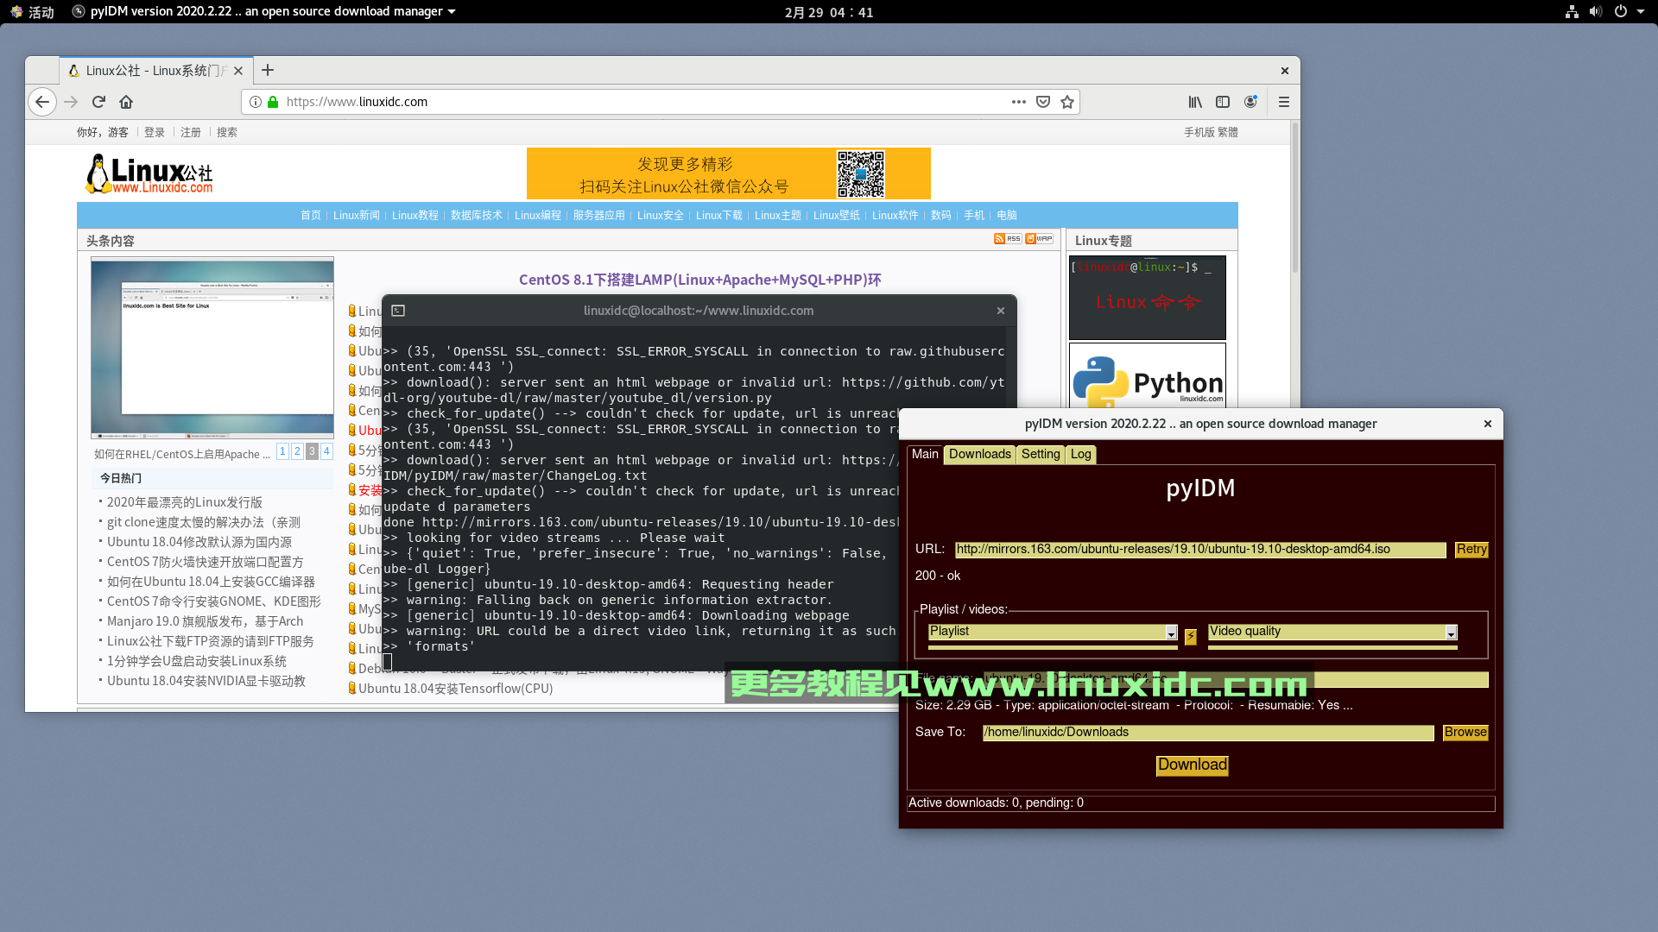Click the orange WAP mobile icon
This screenshot has height=932, width=1658.
1038,239
